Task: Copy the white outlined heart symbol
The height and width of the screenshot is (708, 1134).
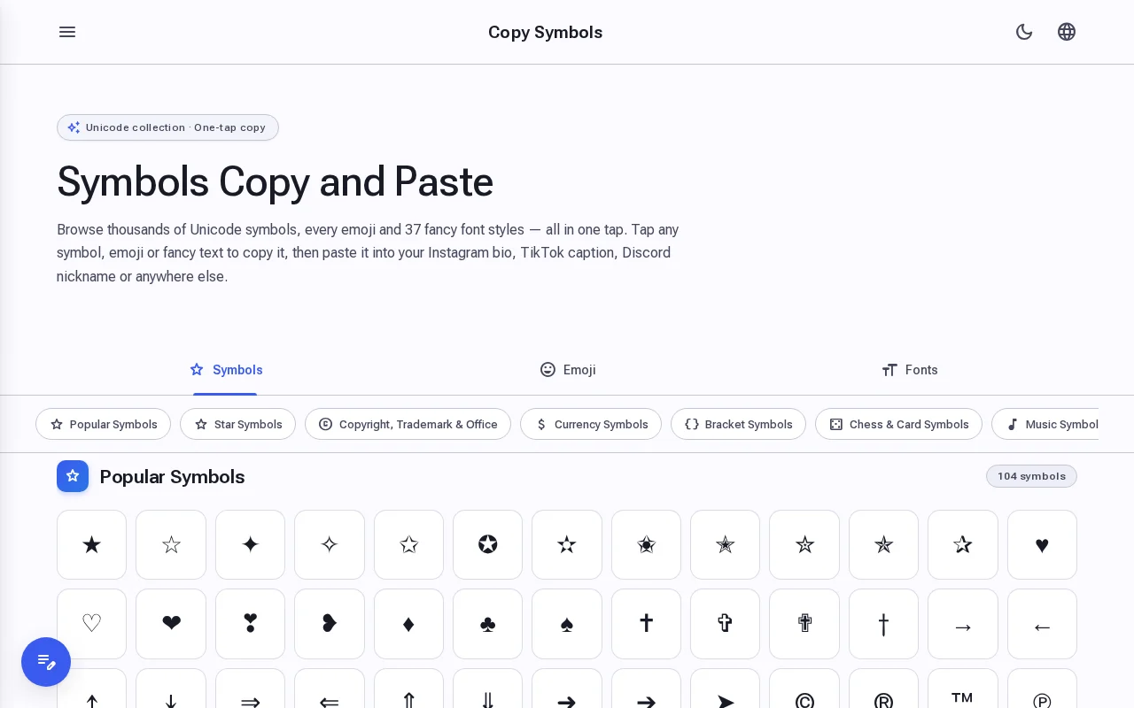Action: pos(91,624)
